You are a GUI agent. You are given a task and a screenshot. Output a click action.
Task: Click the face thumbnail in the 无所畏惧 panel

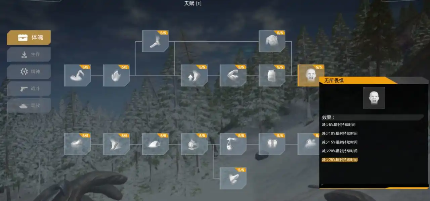pyautogui.click(x=374, y=98)
